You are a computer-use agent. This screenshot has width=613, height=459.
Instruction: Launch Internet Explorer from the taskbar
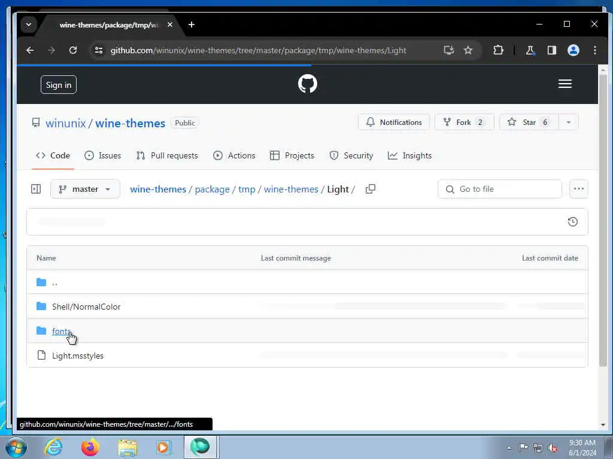[x=53, y=447]
